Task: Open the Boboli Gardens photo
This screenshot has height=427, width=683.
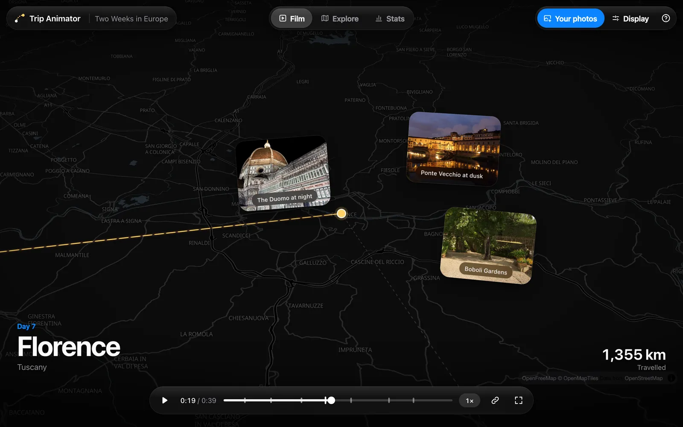Action: tap(488, 246)
